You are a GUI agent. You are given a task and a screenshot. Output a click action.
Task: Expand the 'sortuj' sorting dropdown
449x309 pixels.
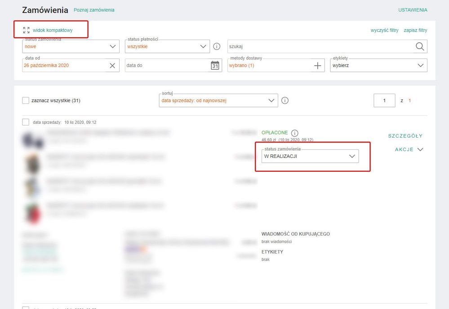[x=218, y=100]
